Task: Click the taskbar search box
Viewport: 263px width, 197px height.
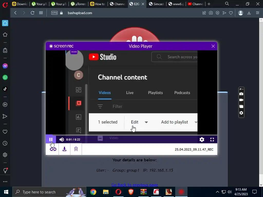Action: click(49, 192)
